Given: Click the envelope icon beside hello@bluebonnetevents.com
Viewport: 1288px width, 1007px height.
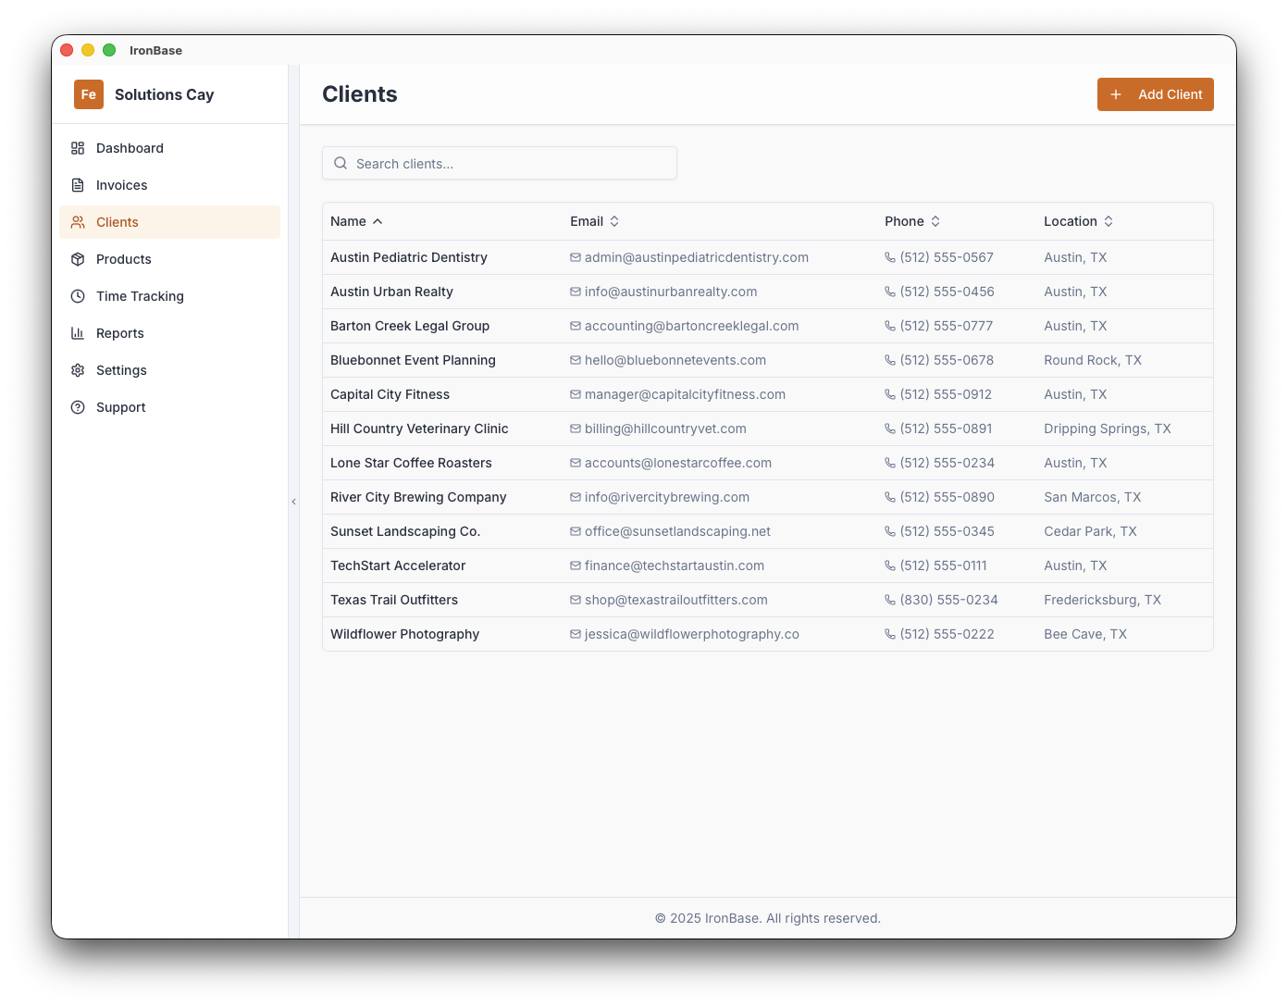Looking at the screenshot, I should tap(574, 360).
